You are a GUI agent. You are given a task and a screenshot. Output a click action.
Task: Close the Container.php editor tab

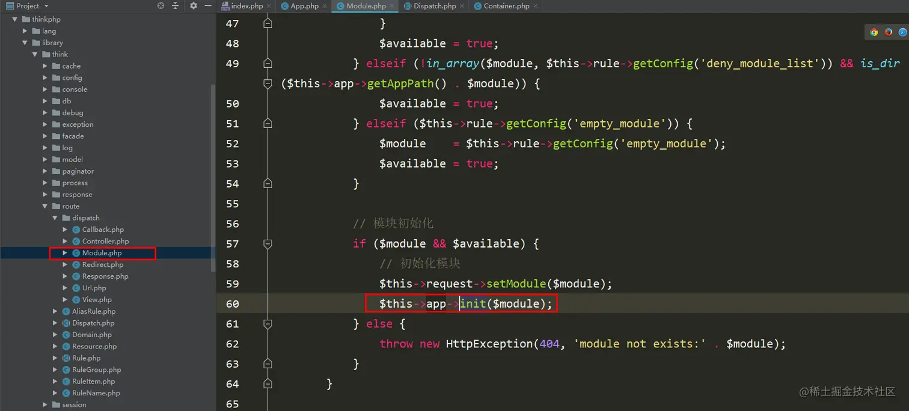coord(536,6)
